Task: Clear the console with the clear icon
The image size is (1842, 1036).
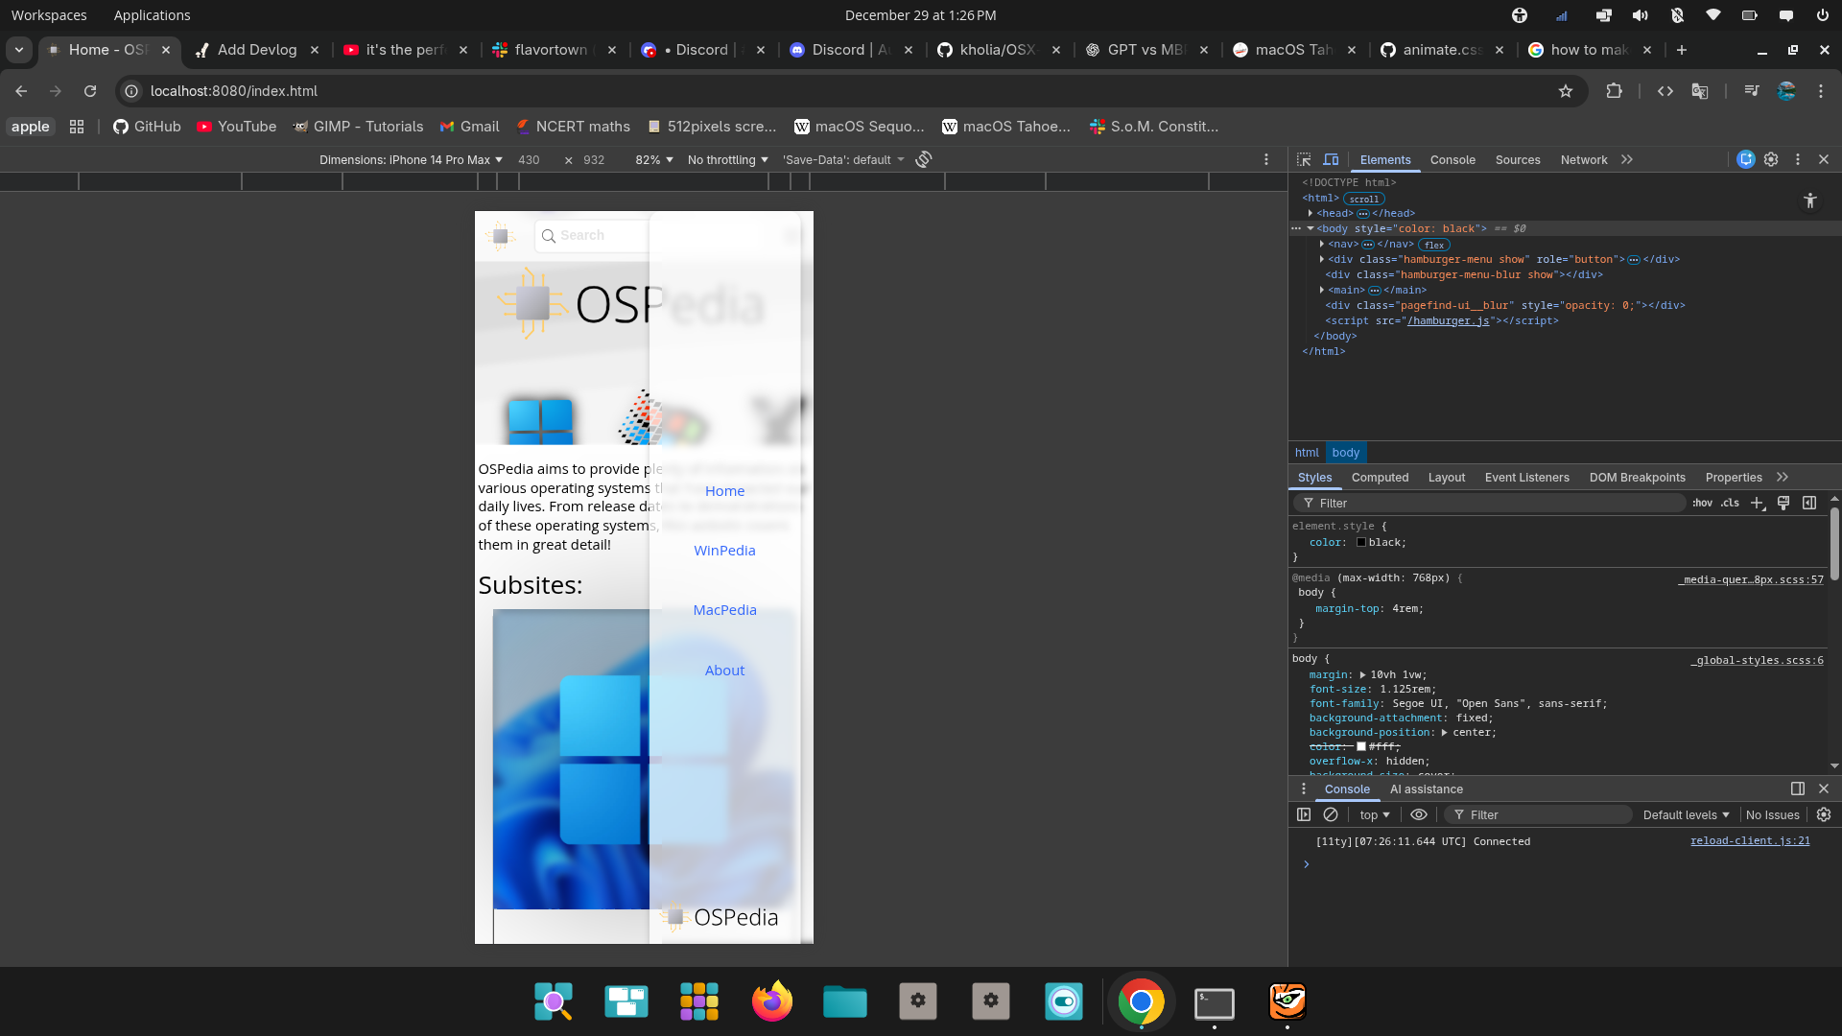Action: click(x=1331, y=814)
